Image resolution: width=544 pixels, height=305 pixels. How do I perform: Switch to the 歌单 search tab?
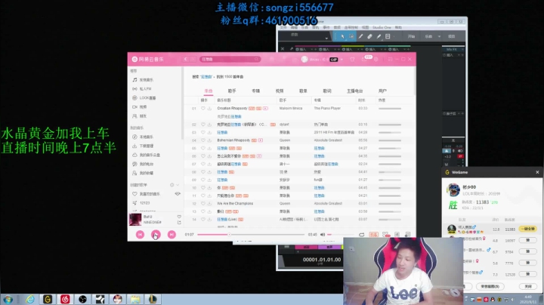[303, 91]
